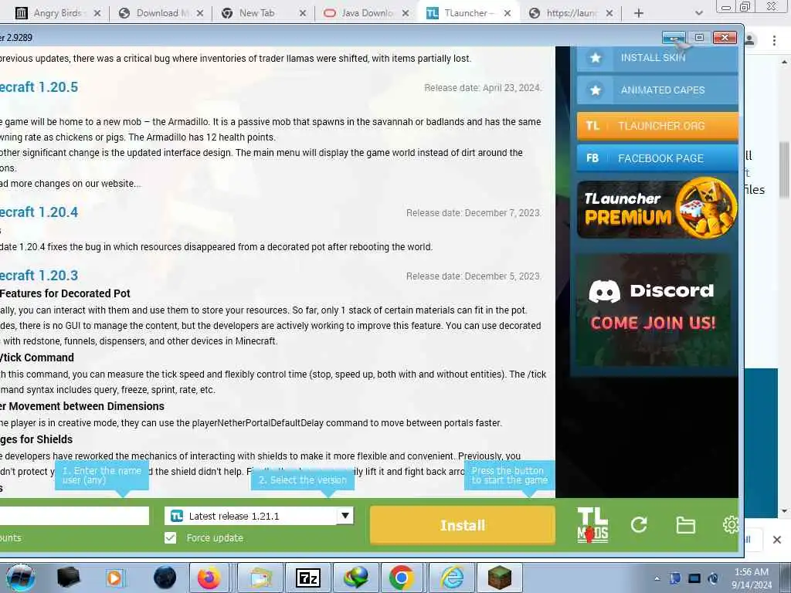Click the TL logo on TLauncher.org button
791x593 pixels.
click(x=592, y=126)
